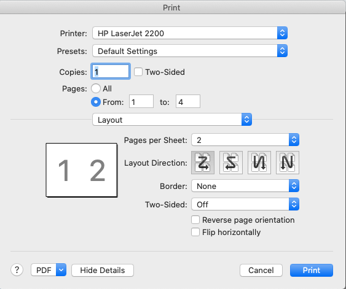The image size is (346, 289).
Task: Click the Copies input field
Action: tap(111, 71)
